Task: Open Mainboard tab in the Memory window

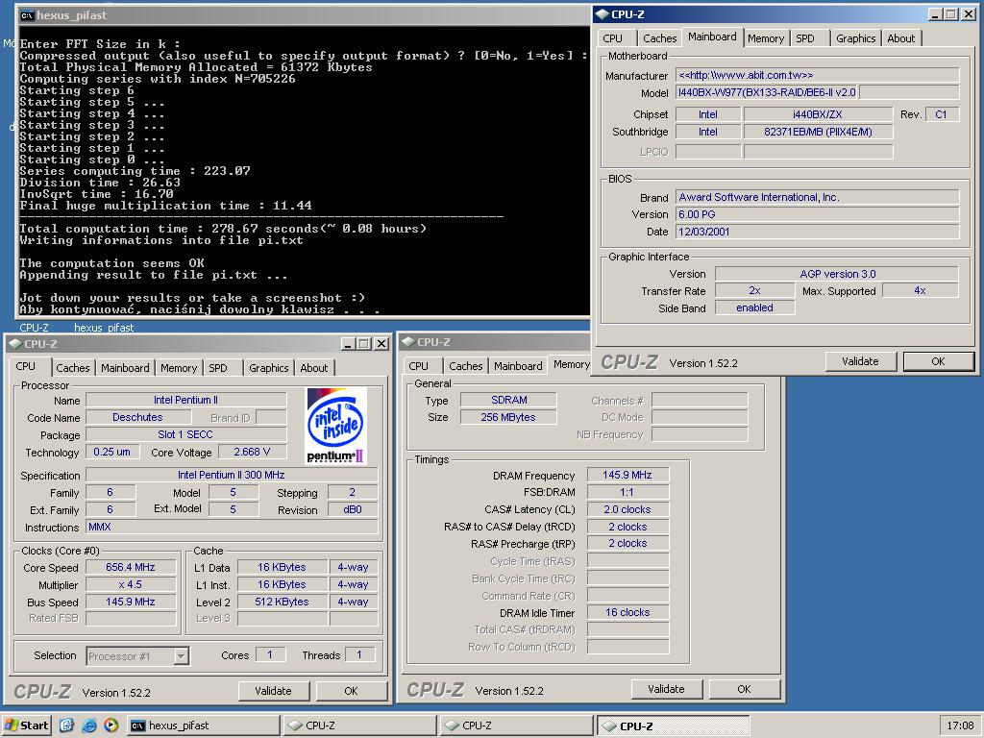Action: [x=518, y=366]
